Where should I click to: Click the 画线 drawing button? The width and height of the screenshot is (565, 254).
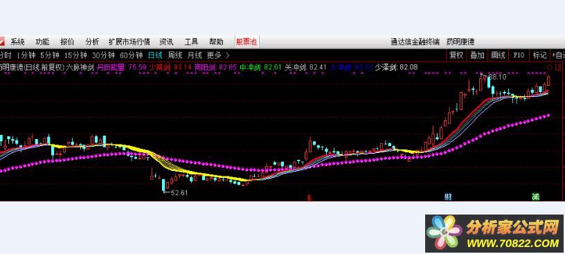click(498, 55)
